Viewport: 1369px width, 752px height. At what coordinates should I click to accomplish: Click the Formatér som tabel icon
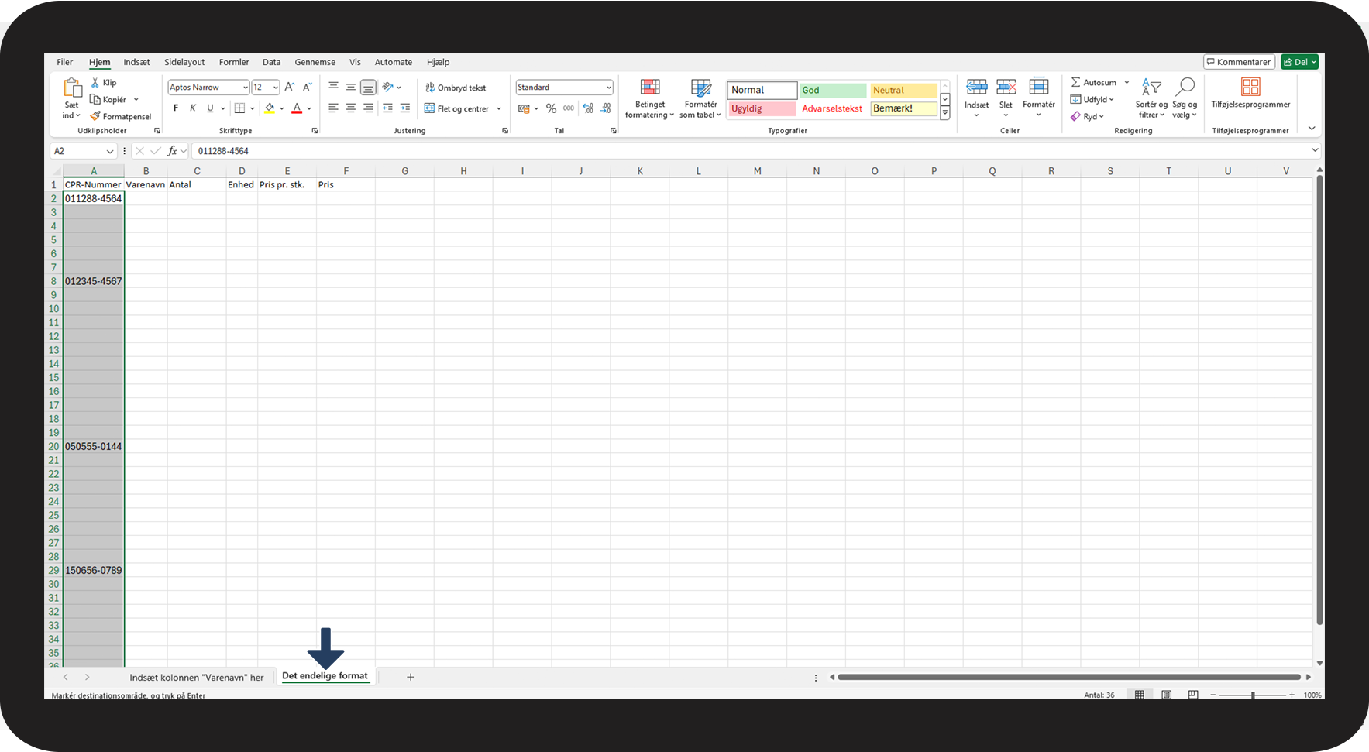[700, 88]
